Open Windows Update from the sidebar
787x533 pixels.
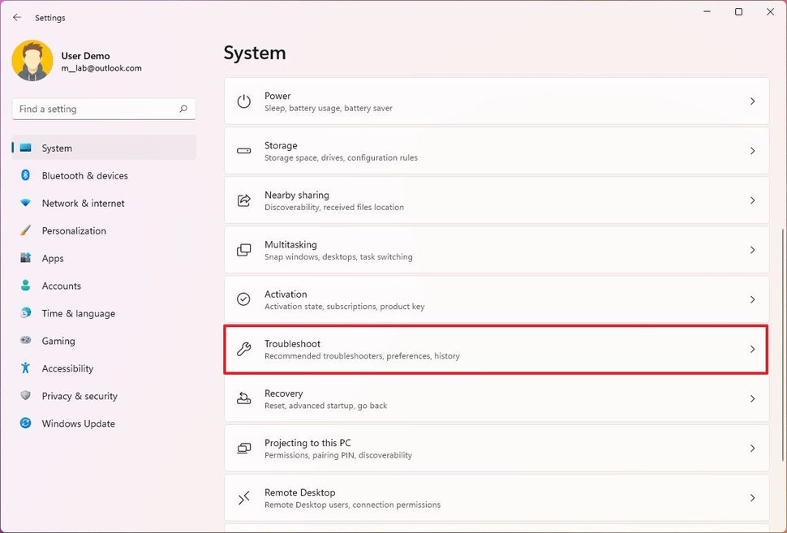[78, 423]
